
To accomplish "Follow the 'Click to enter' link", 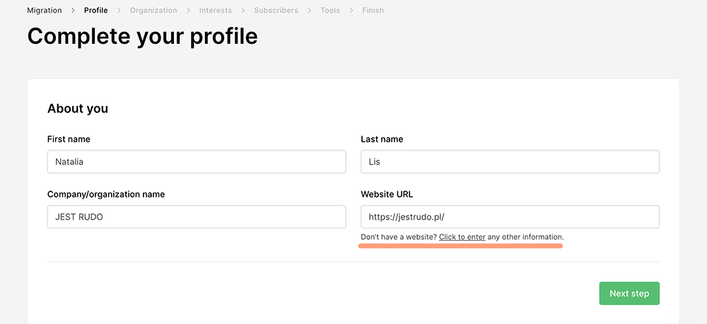I will 462,237.
